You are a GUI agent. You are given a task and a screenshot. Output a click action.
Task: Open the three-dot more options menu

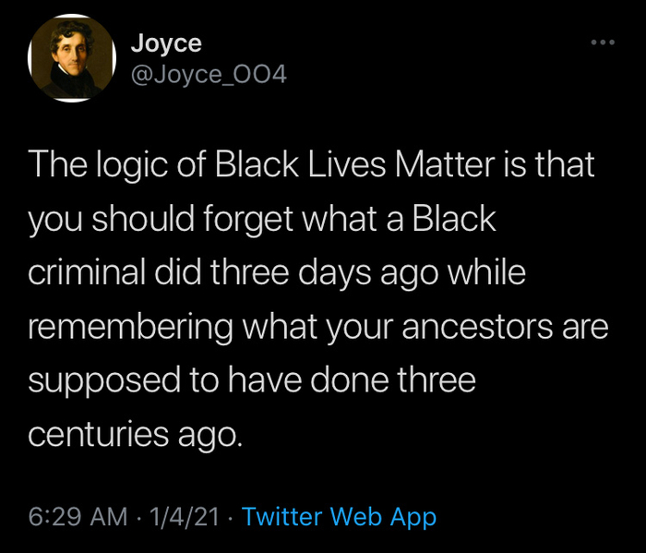602,42
